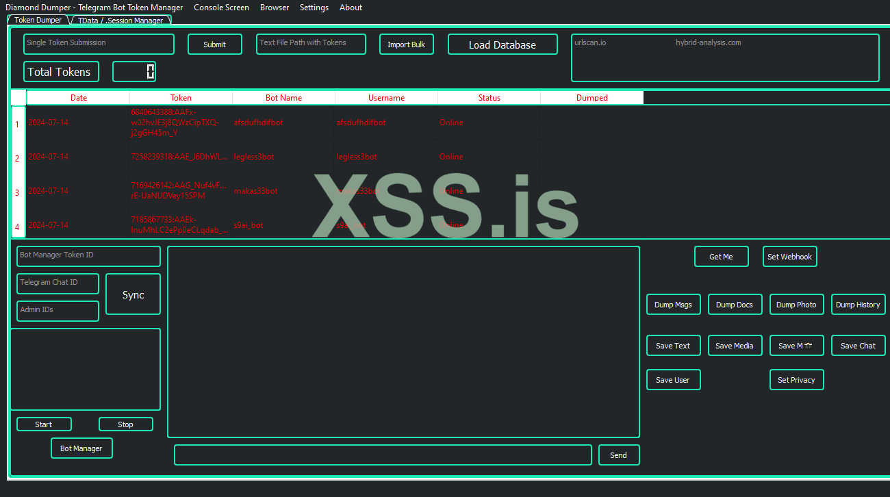This screenshot has width=890, height=497.
Task: Select the 2024-07-14 date in row 1
Action: coord(48,123)
